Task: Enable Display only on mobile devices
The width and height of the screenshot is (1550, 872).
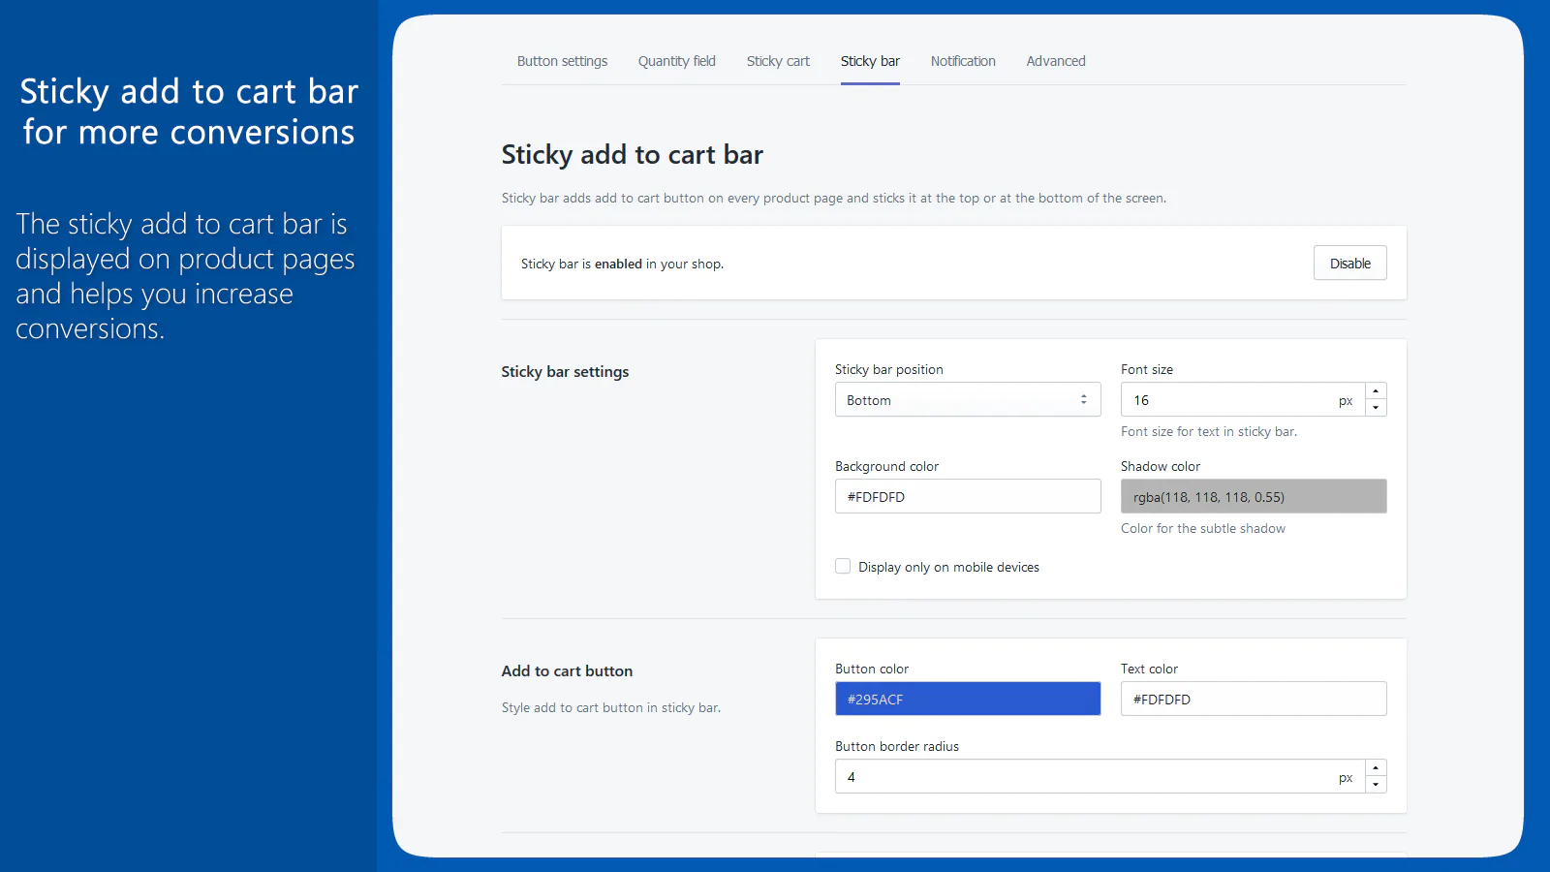Action: click(x=843, y=567)
